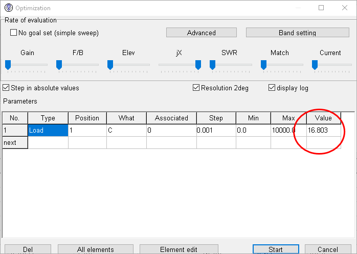357x254 pixels.
Task: Click the Step cell with 0.001
Action: click(x=215, y=130)
